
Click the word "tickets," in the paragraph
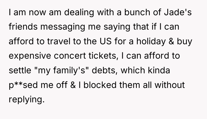coord(103,56)
